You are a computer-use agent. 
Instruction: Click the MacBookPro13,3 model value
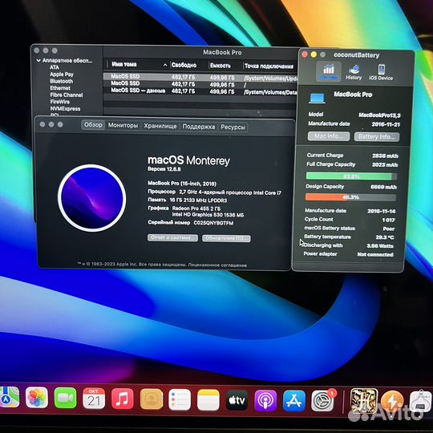379,115
